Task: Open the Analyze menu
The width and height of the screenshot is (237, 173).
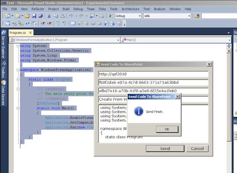Action: click(x=160, y=9)
